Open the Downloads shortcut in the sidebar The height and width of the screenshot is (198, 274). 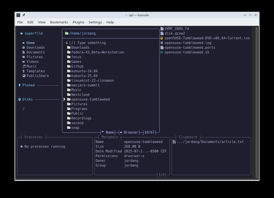coord(35,47)
